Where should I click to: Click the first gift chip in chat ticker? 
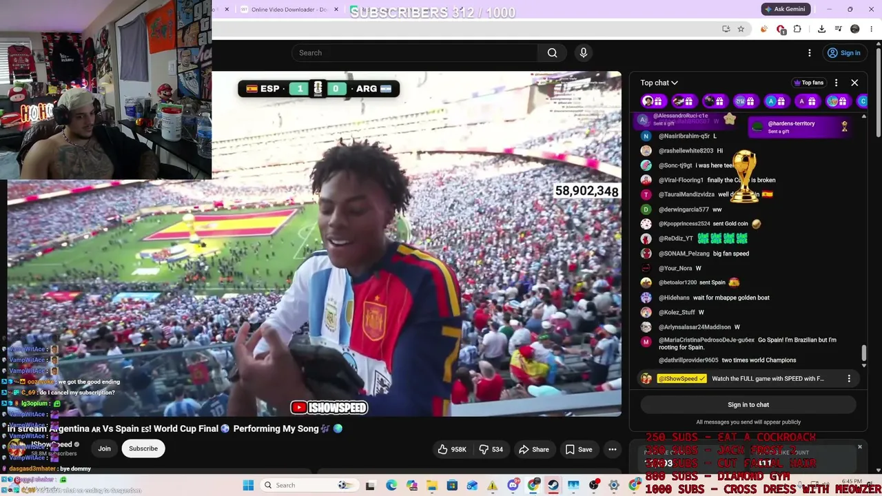[653, 101]
